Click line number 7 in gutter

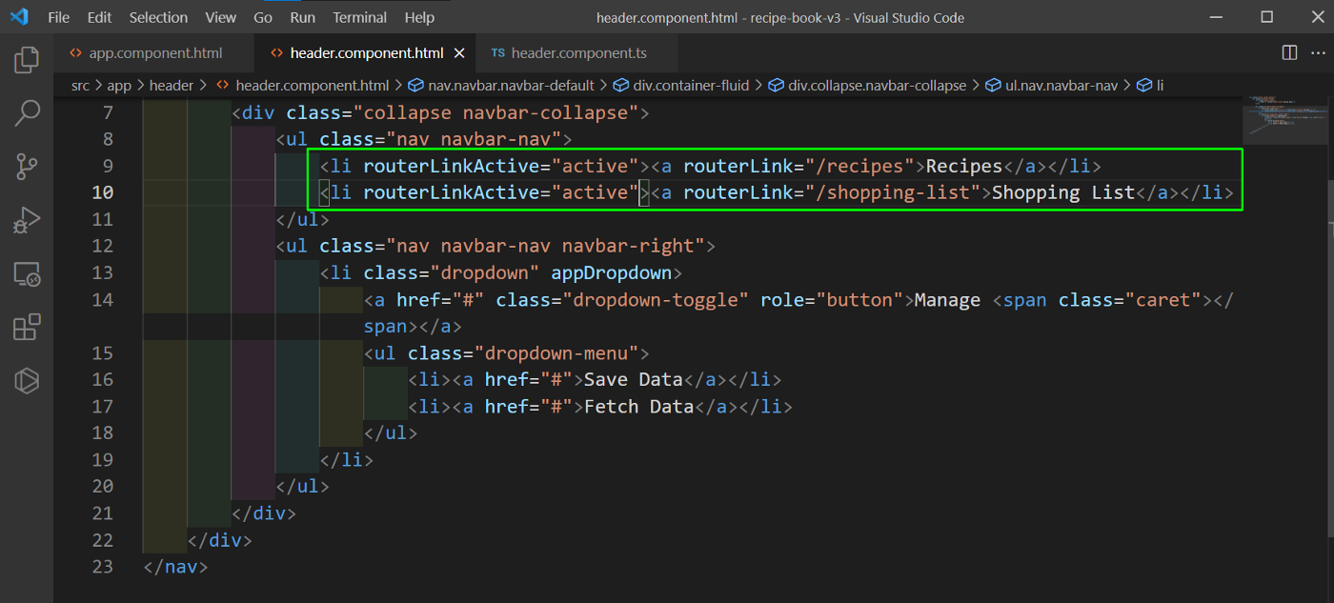coord(108,113)
